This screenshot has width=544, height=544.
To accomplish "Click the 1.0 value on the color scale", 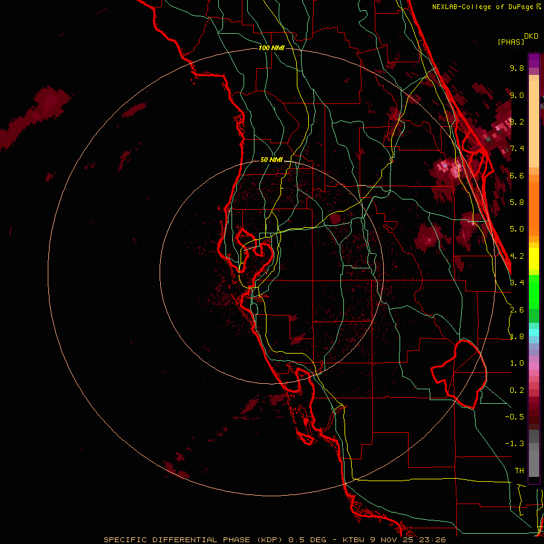I will [517, 363].
